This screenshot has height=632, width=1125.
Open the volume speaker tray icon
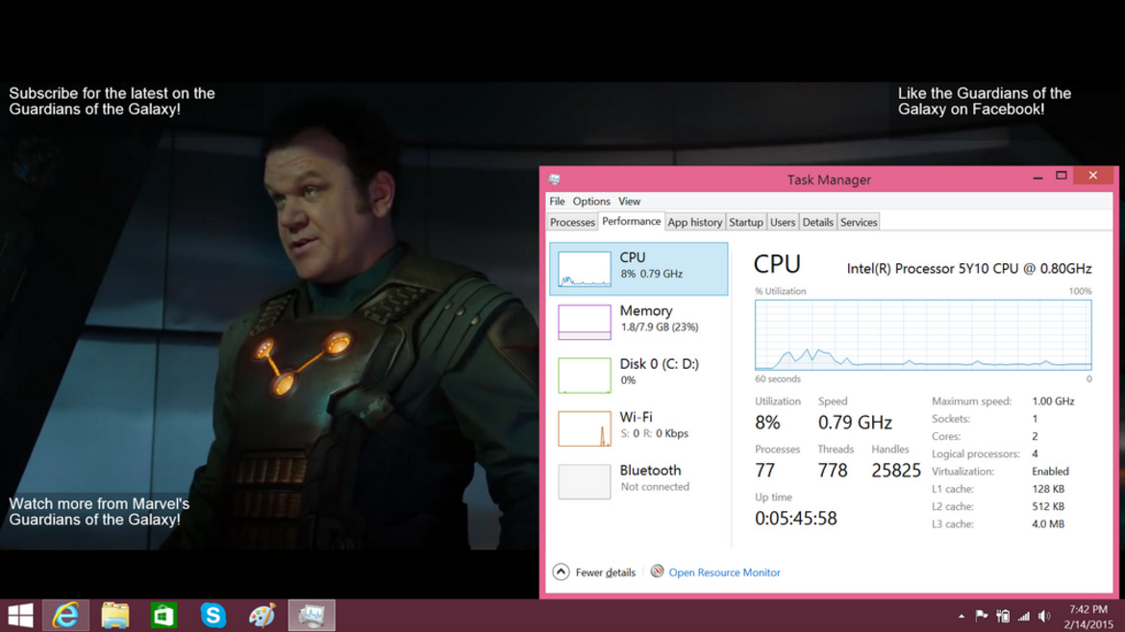pos(1044,616)
